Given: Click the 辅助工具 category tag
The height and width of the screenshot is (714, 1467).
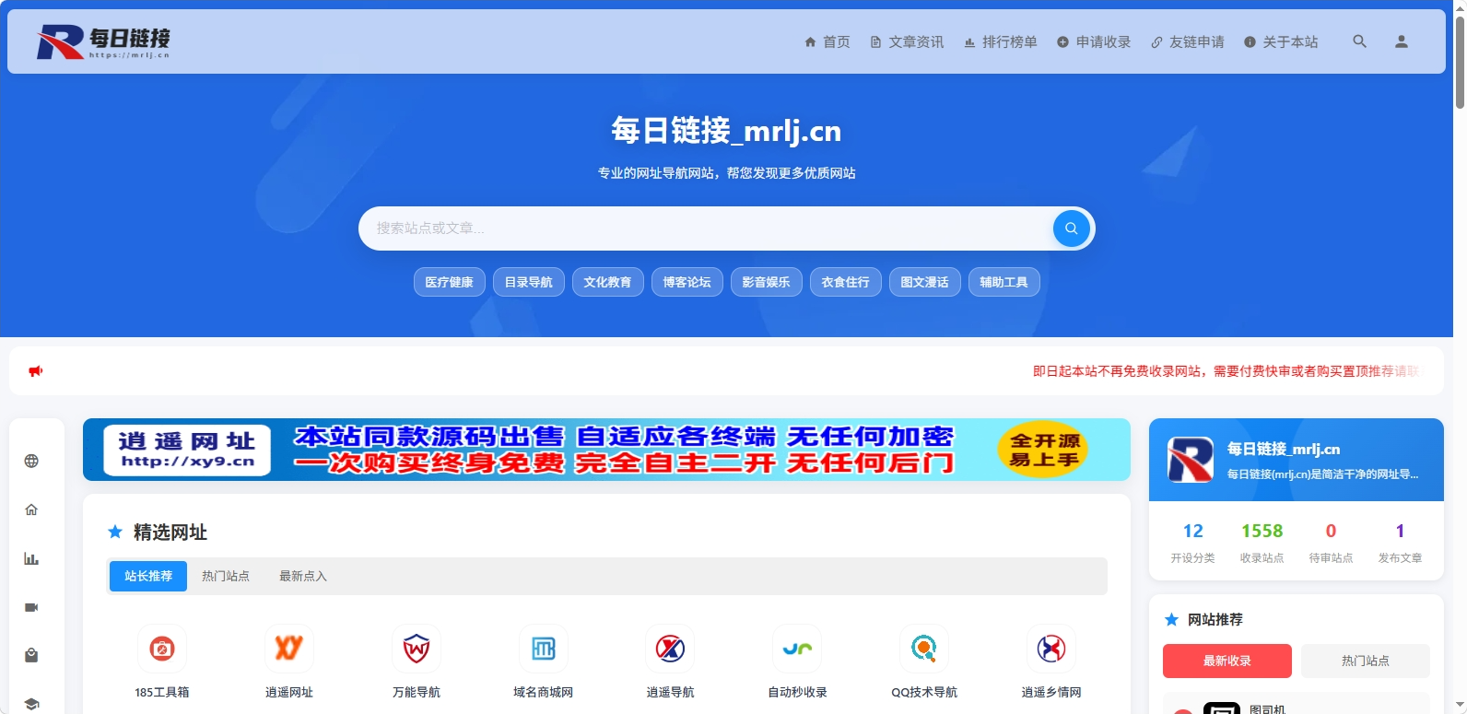Looking at the screenshot, I should pyautogui.click(x=1004, y=282).
